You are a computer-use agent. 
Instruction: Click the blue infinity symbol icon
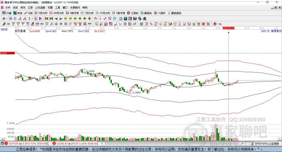[220, 24]
